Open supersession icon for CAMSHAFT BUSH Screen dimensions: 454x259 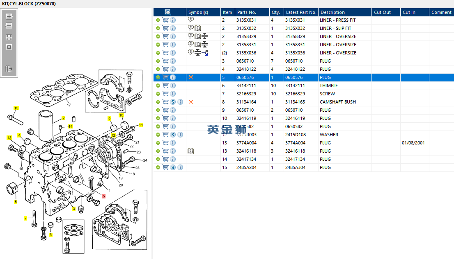click(x=173, y=102)
